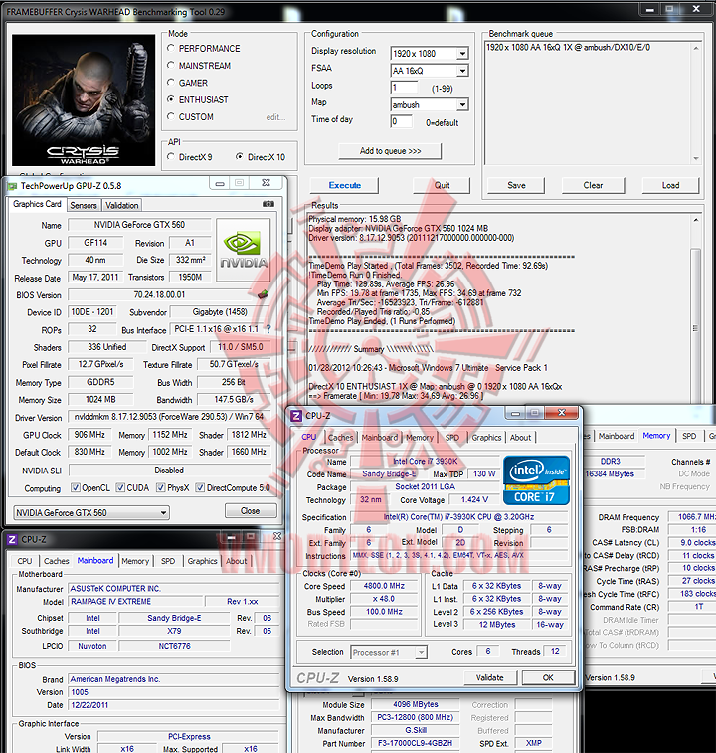Click the Framerate summary line in Results

click(396, 396)
